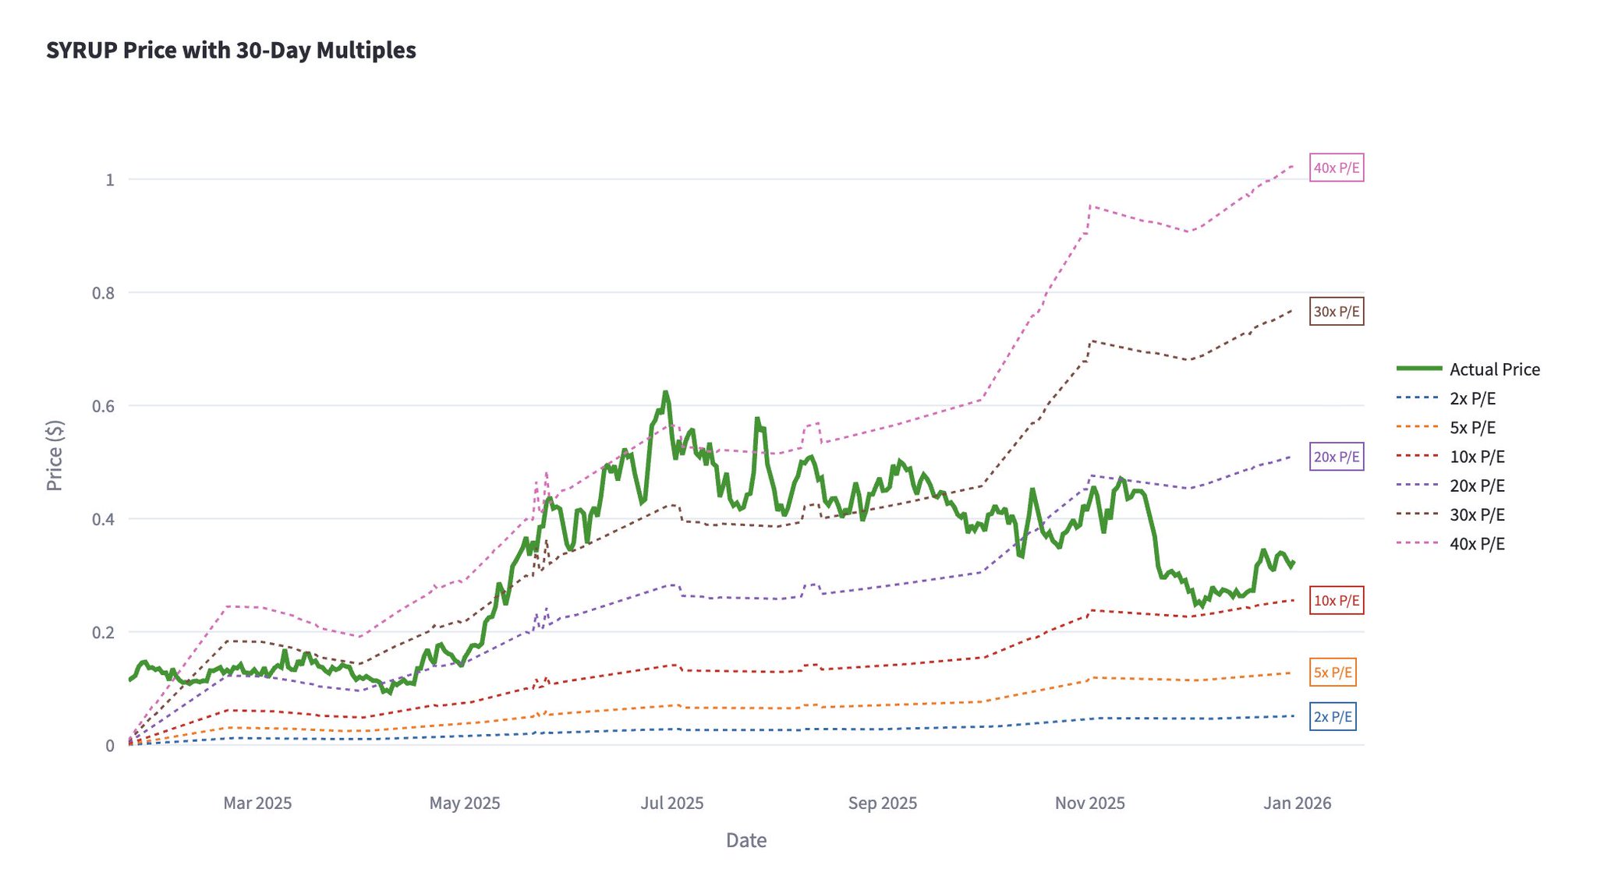Click the 5x P/E boxed line annotation
Viewport: 1597px width, 890px height.
tap(1333, 672)
